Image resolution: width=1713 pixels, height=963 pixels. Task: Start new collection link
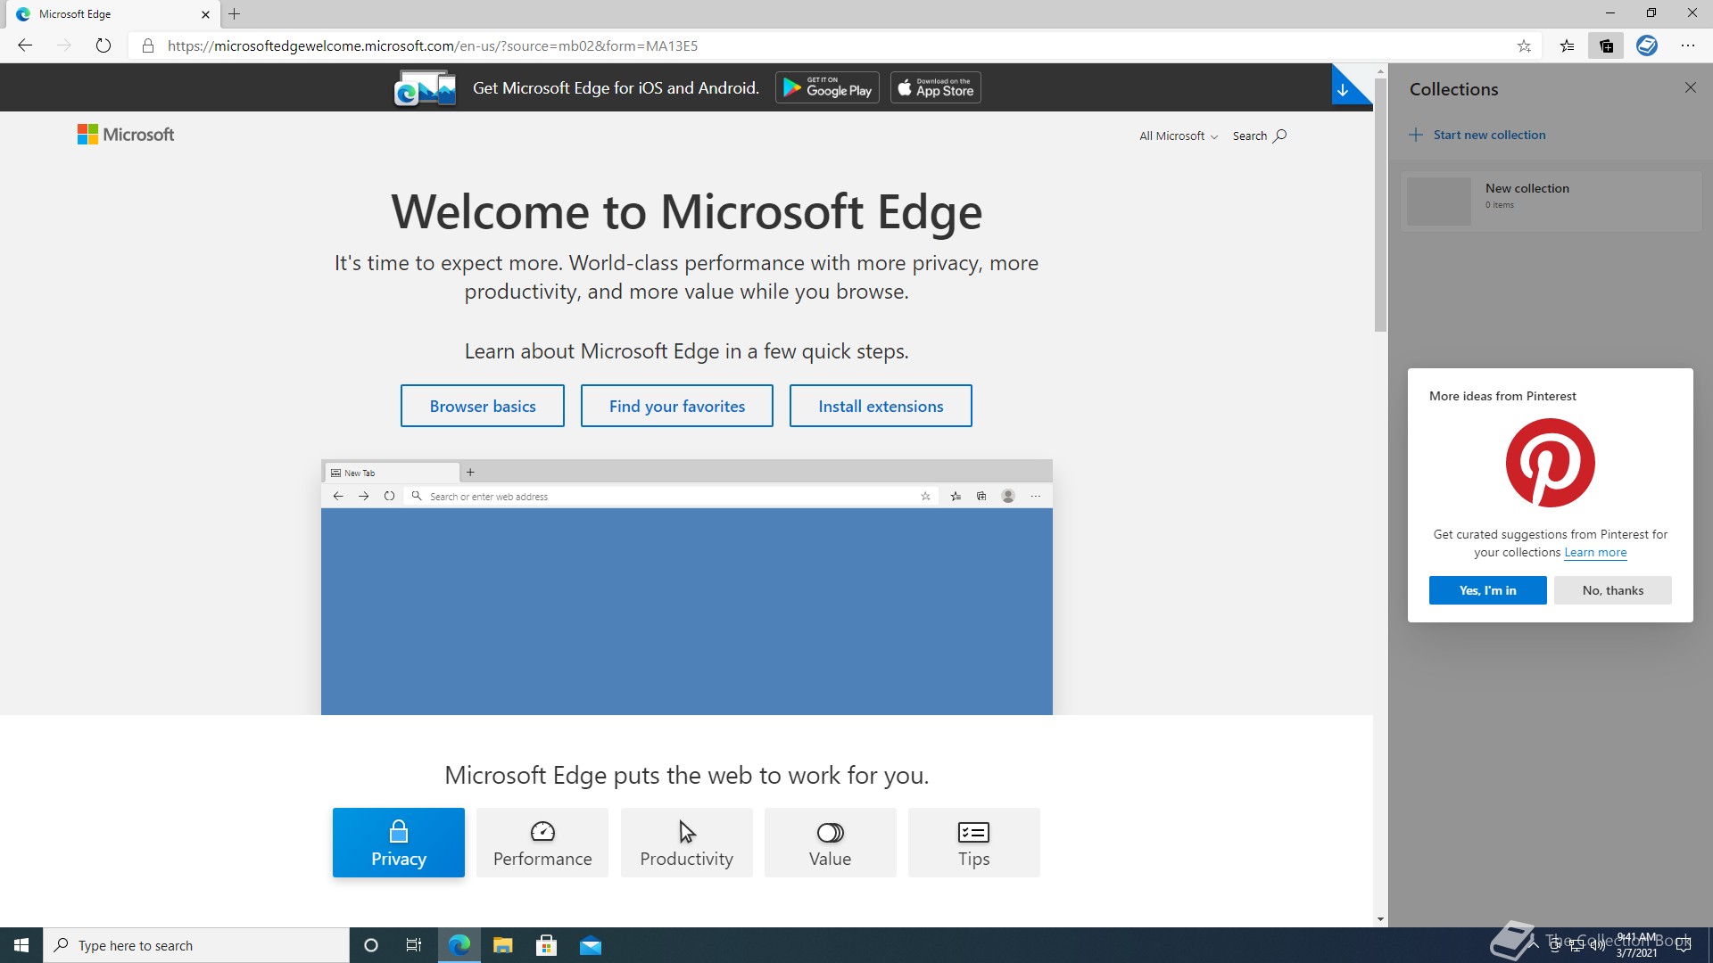tap(1477, 135)
